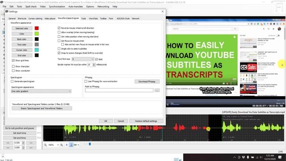Image resolution: width=286 pixels, height=161 pixels.
Task: Enable Generate spectrogram
Action: point(12,81)
